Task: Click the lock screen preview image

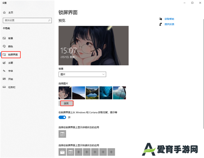Action: [x=93, y=46]
